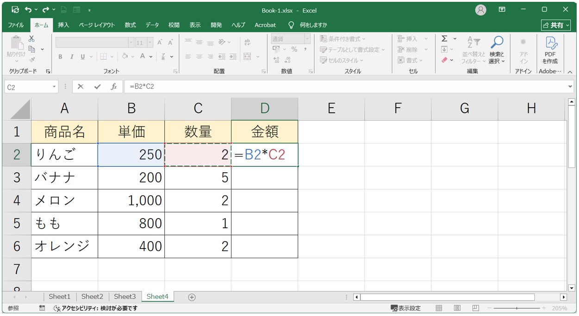Click the Orientation text angle icon
Screen dimensions: 579x316
[x=222, y=42]
